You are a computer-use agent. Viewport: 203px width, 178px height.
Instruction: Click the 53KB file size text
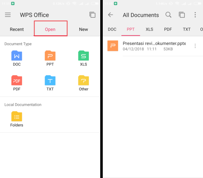tap(168, 49)
